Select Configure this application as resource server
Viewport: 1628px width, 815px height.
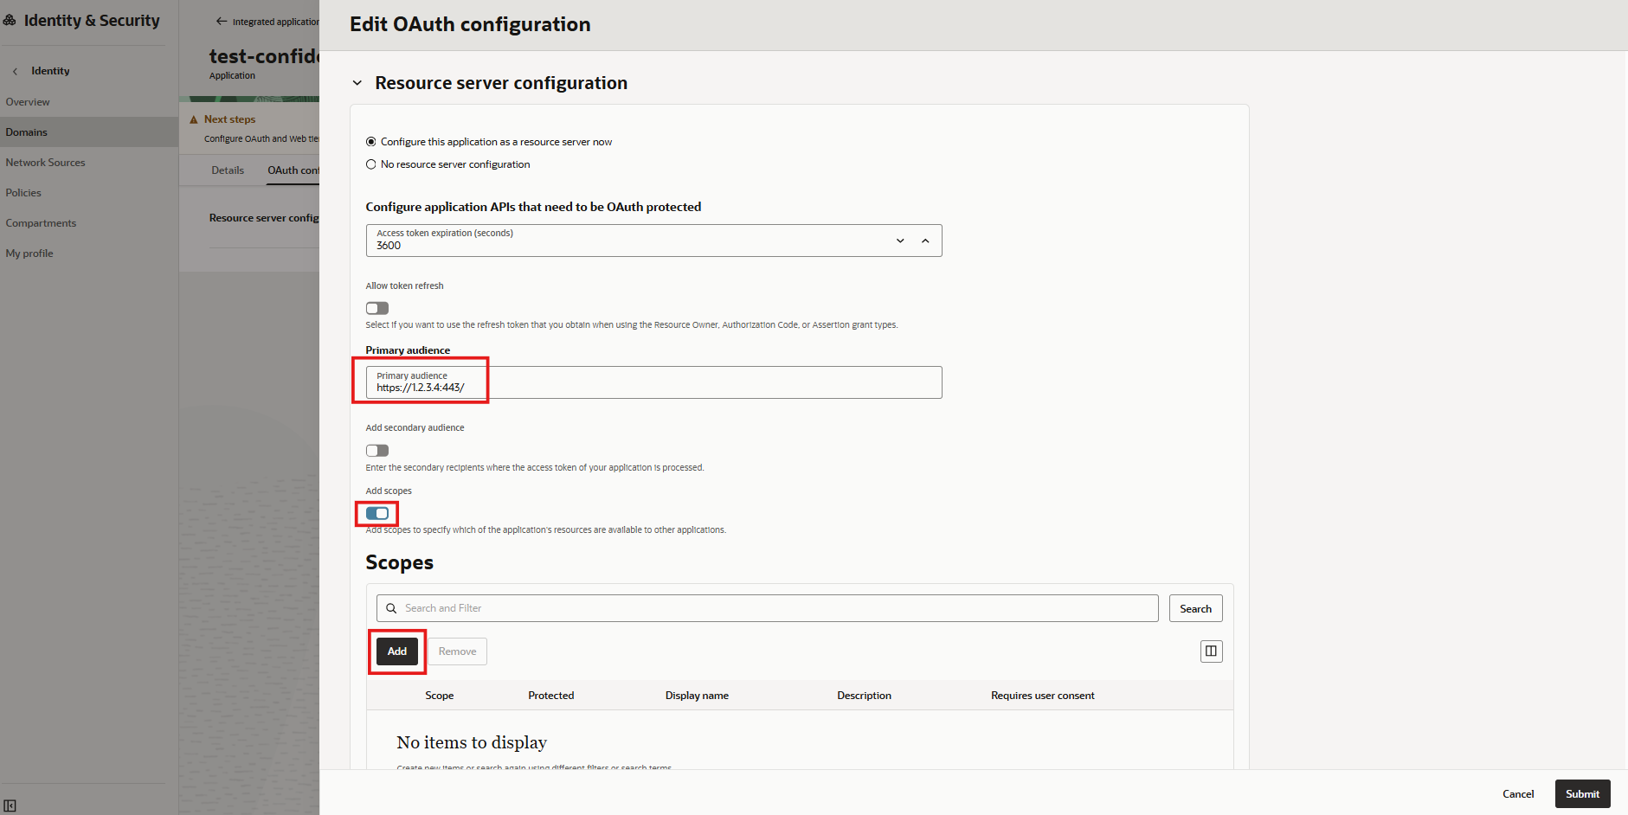pyautogui.click(x=371, y=142)
